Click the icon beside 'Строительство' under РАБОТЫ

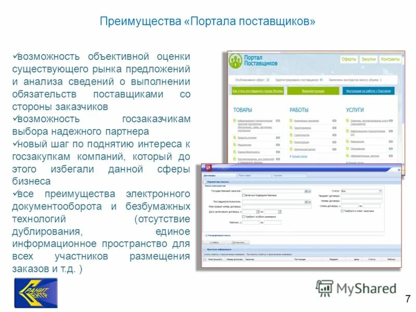coord(291,135)
